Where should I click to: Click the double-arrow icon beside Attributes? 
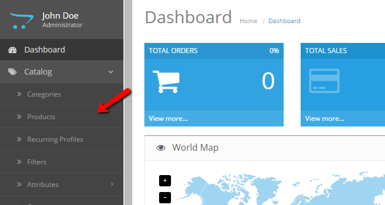click(19, 184)
